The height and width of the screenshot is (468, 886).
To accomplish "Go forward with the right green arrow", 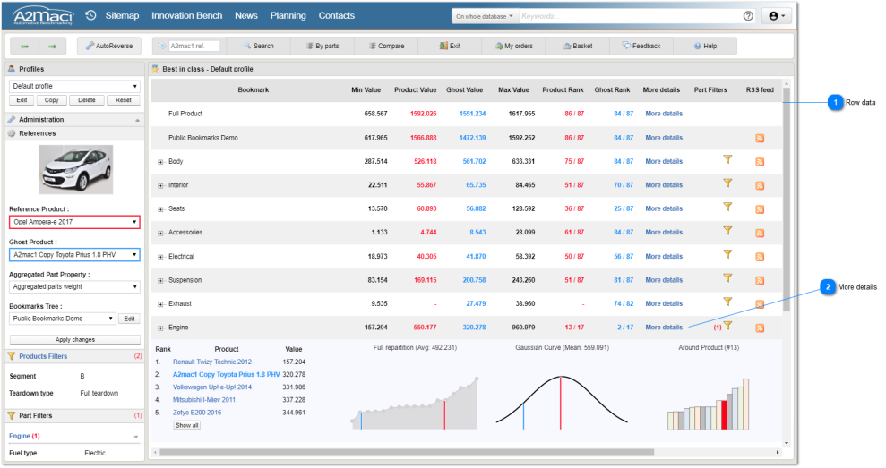I will (x=52, y=47).
